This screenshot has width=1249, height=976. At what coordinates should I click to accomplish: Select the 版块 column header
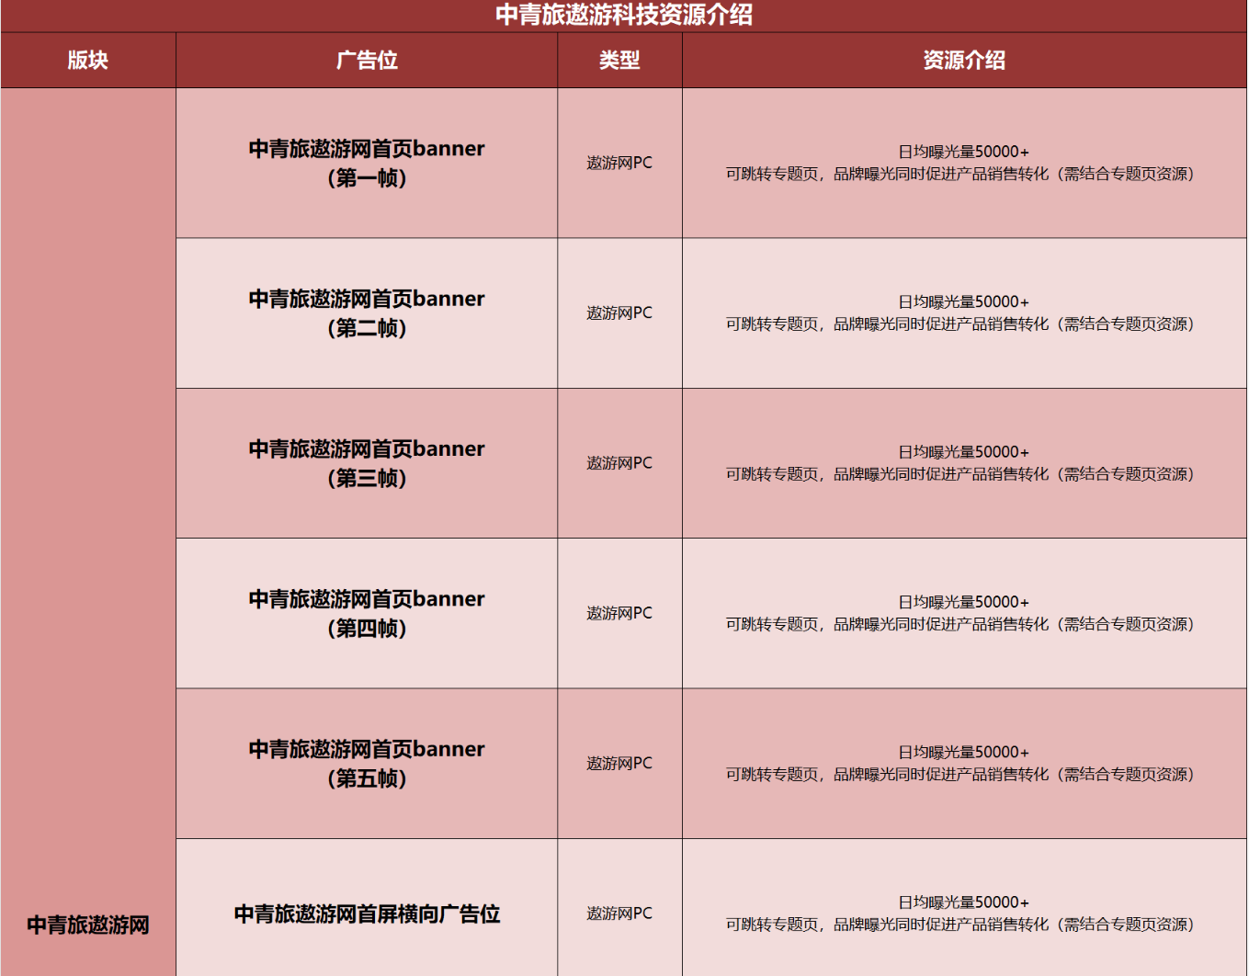coord(88,61)
